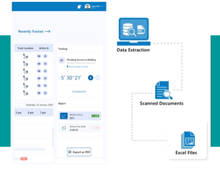Click the notification bell icon
220x169 pixels.
coord(79,7)
